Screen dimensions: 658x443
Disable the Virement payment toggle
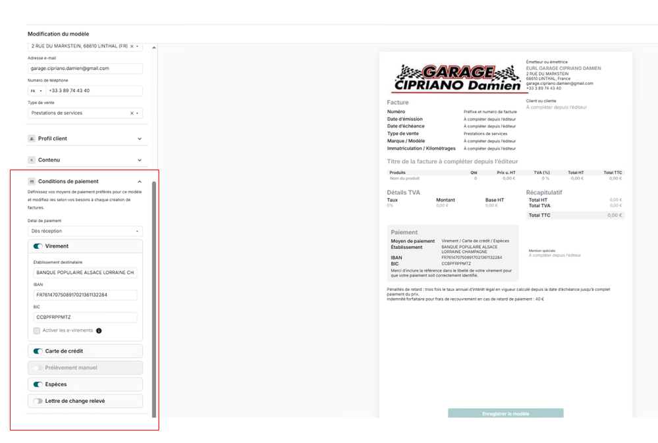38,246
